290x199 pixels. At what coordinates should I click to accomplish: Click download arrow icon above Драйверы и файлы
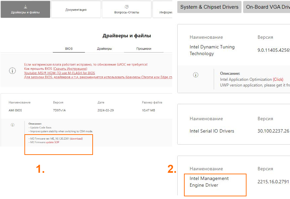(25, 7)
